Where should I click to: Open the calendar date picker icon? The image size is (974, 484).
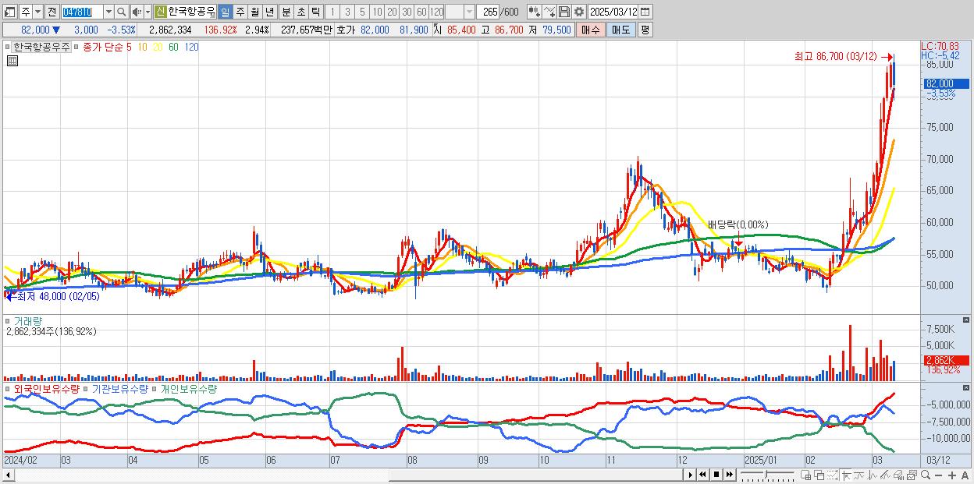(645, 12)
